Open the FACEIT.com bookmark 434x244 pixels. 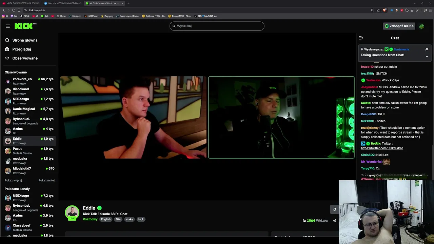click(x=91, y=16)
